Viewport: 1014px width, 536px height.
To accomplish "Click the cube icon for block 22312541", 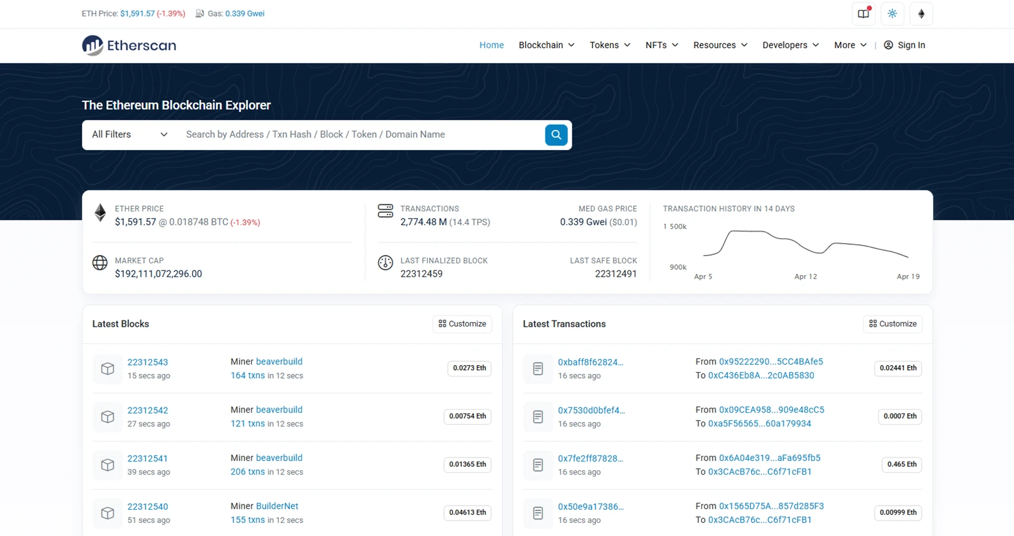I will (x=107, y=465).
